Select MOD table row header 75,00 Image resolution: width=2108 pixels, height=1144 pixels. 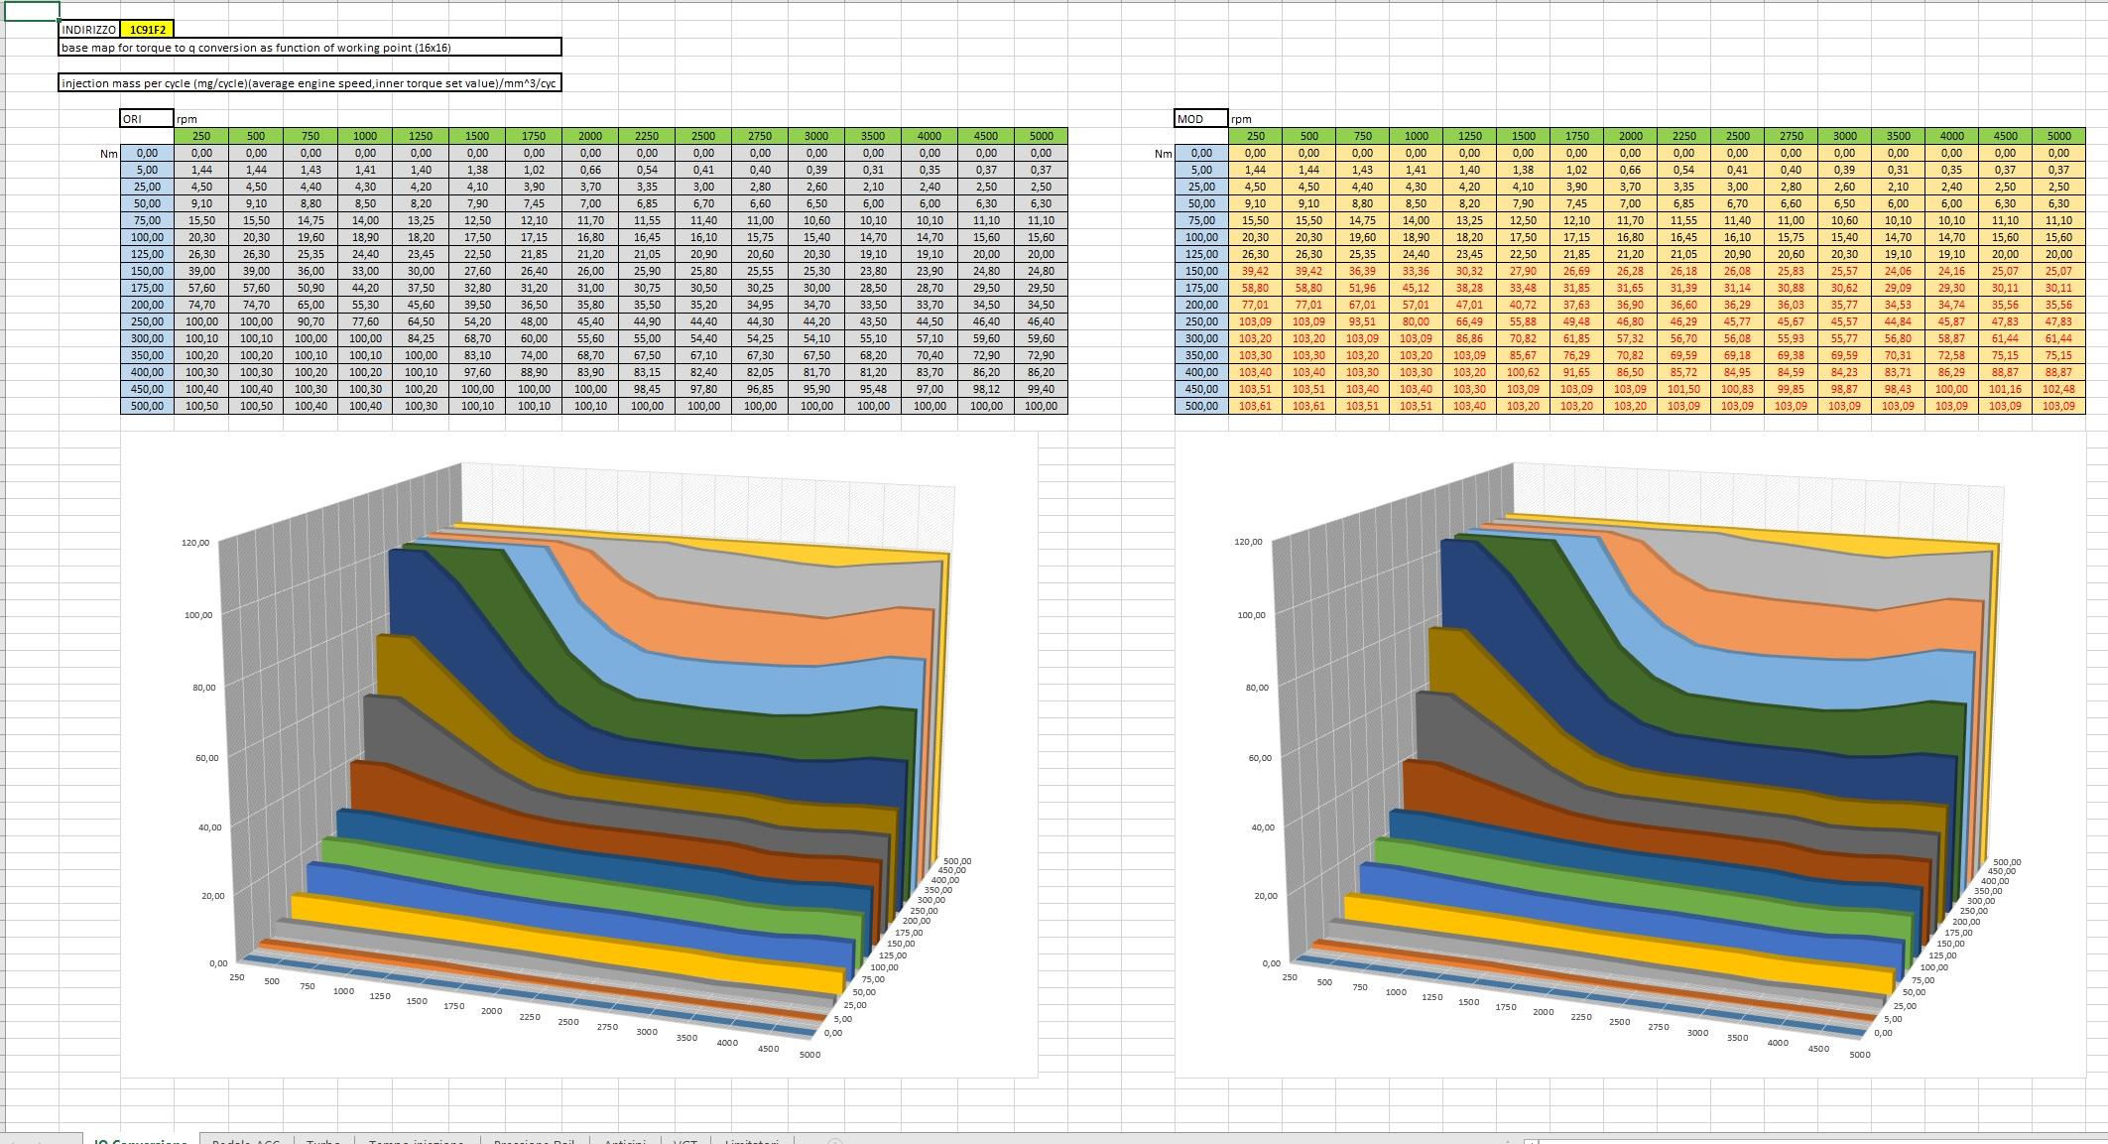pos(1201,220)
